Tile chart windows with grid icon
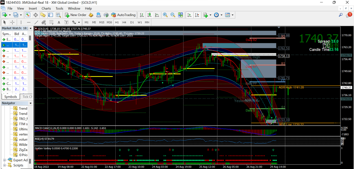This screenshot has width=354, height=169. click(x=181, y=15)
